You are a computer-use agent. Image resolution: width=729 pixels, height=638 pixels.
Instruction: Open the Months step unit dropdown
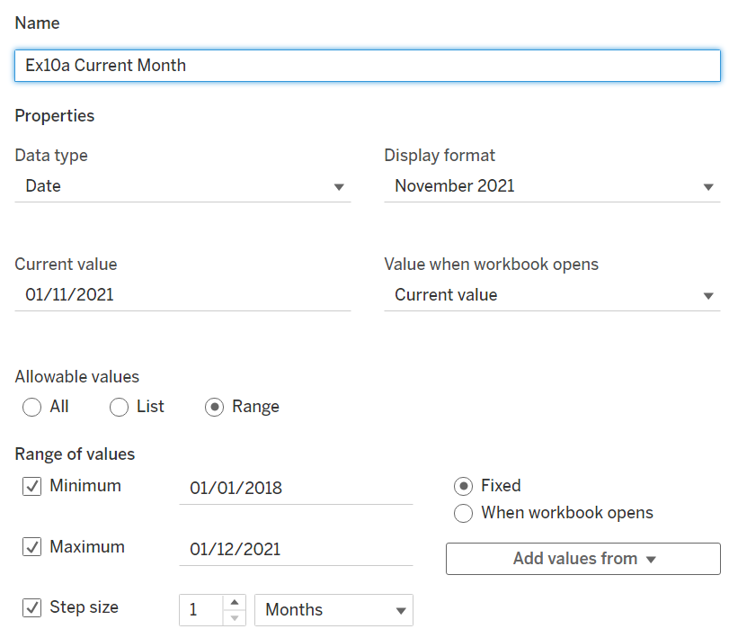coord(334,610)
